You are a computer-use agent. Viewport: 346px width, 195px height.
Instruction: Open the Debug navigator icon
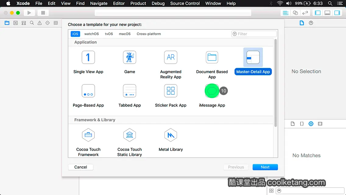56,23
